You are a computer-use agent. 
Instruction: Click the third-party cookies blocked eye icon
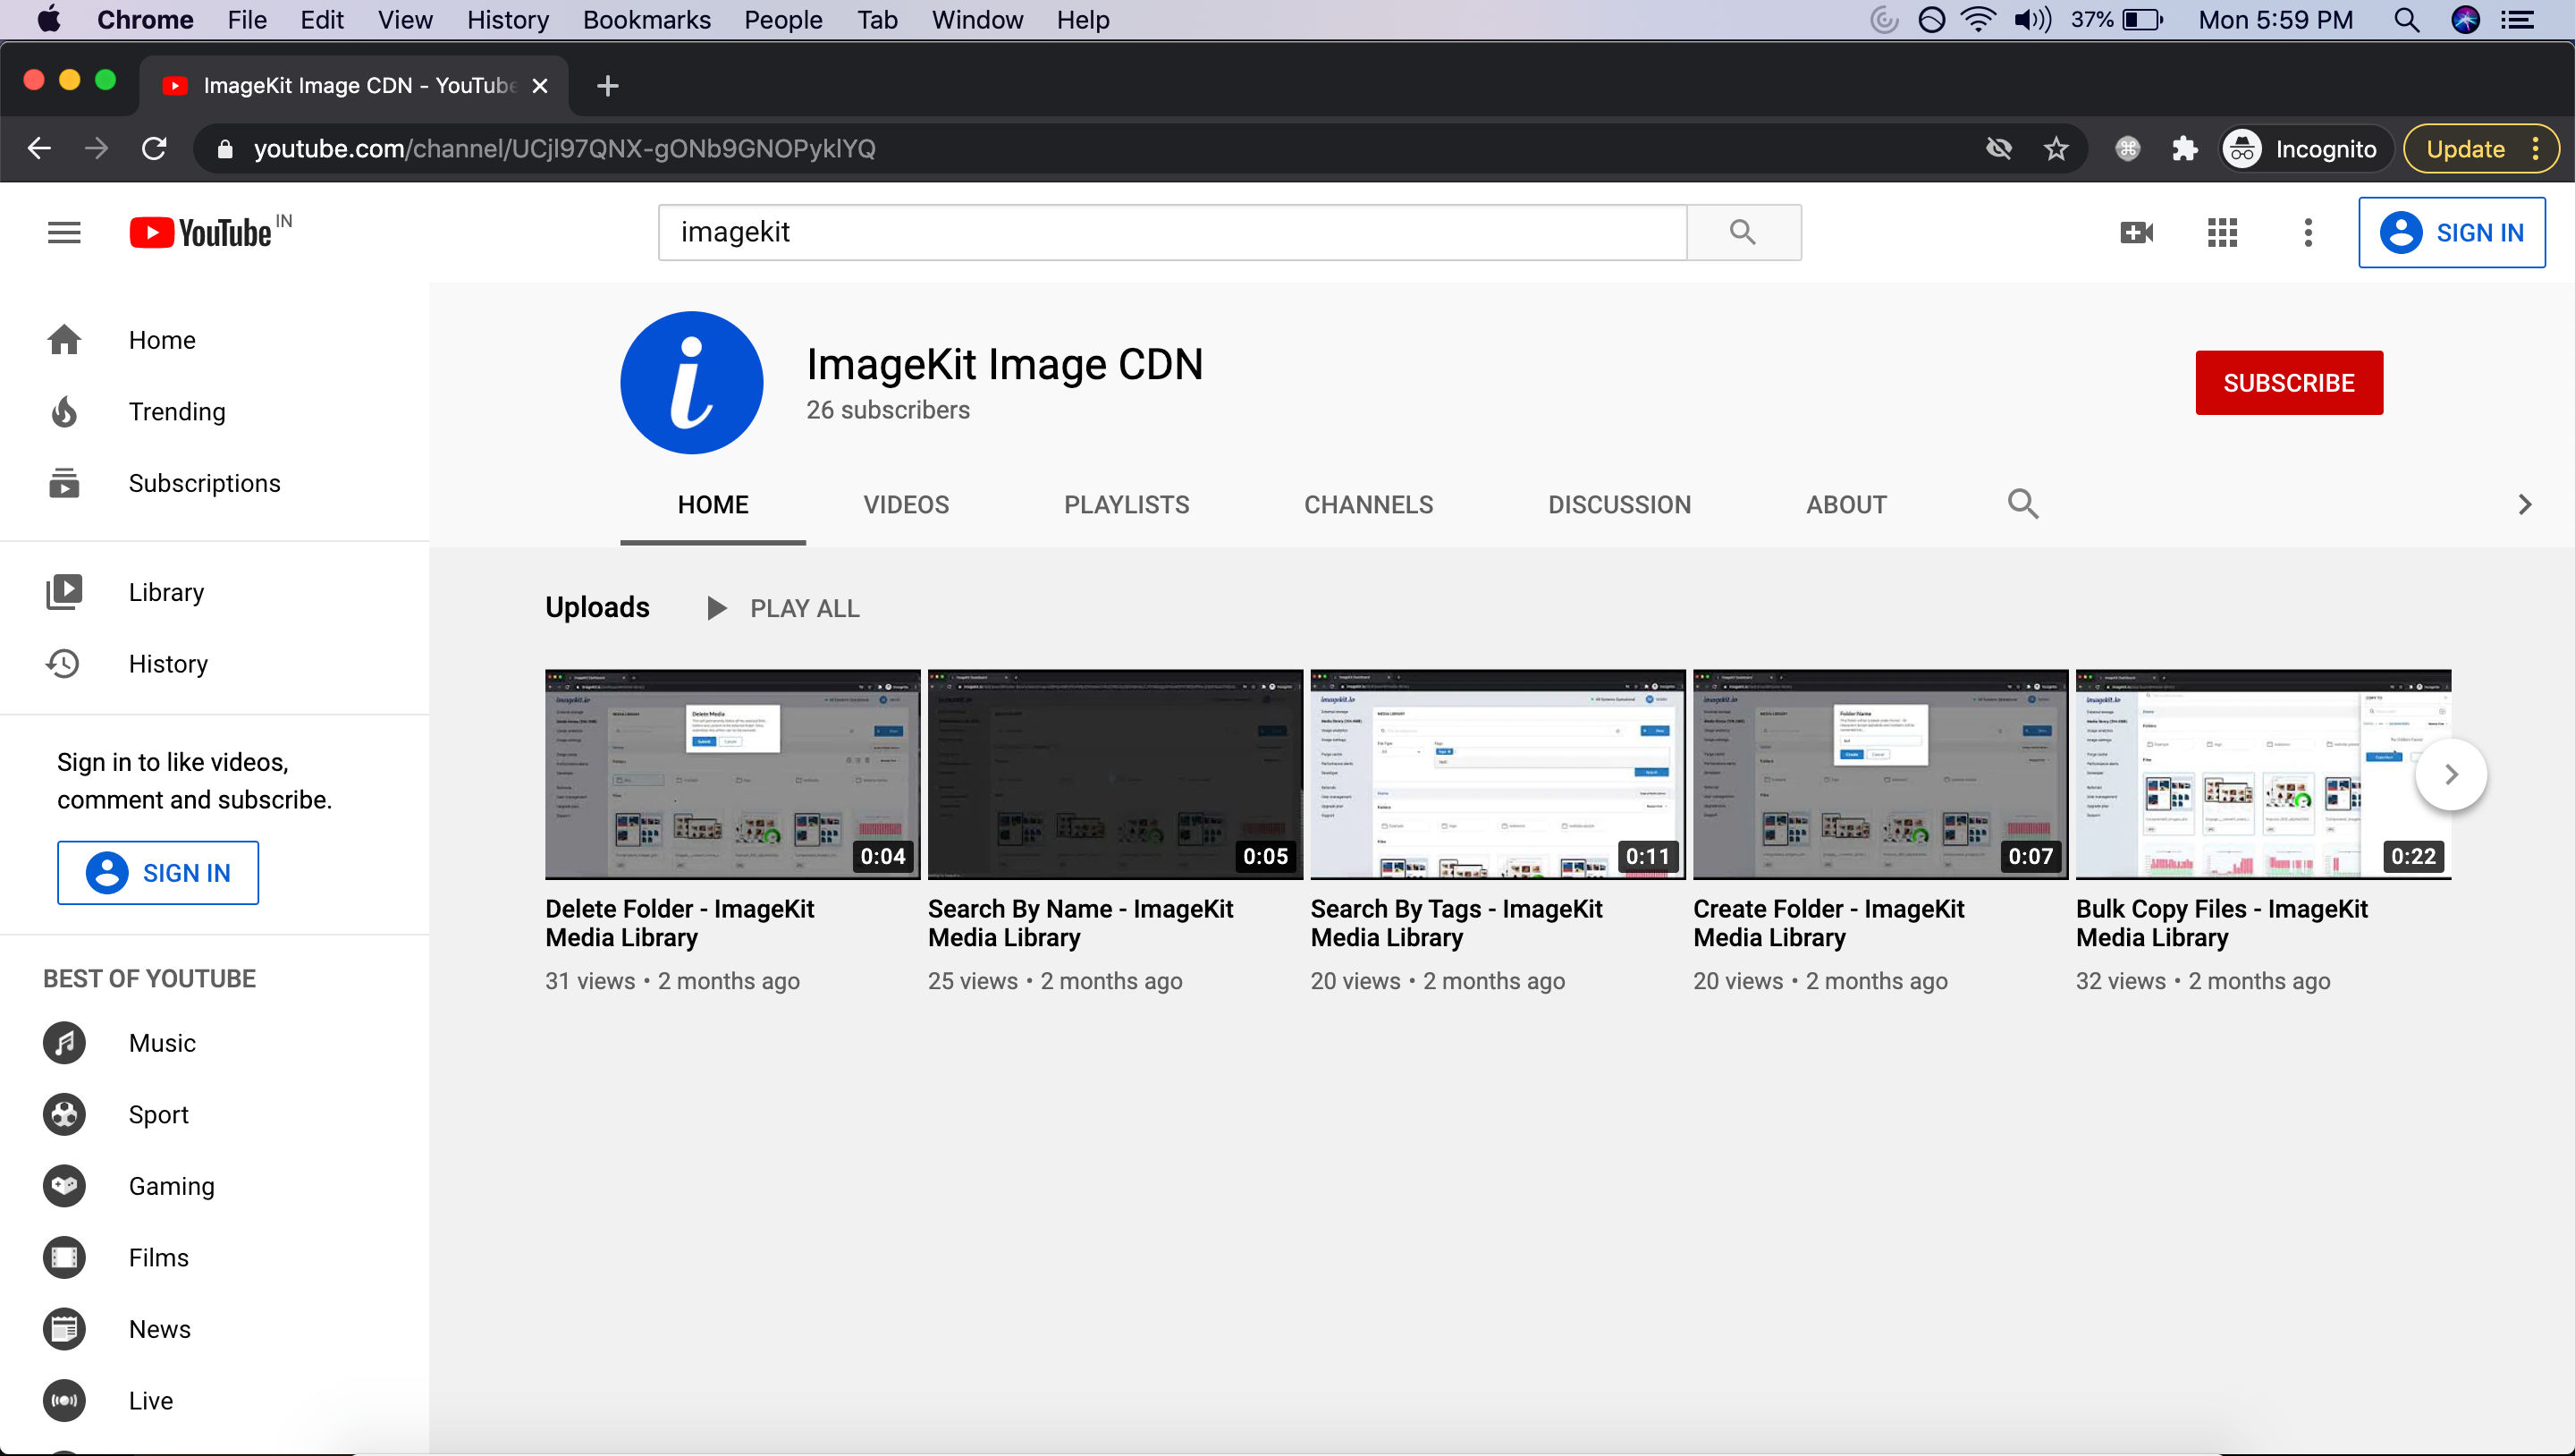pos(1998,149)
